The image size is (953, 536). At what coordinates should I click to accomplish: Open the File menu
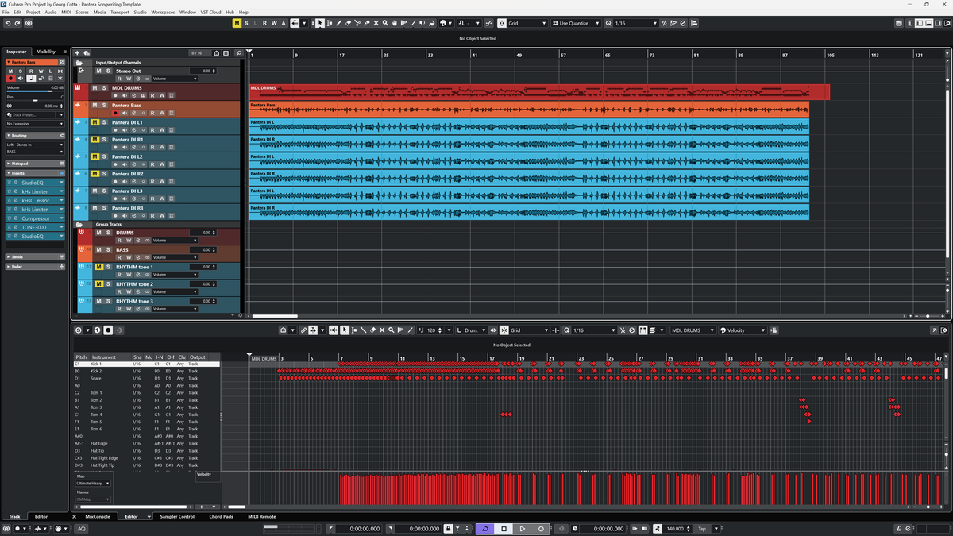pyautogui.click(x=6, y=13)
